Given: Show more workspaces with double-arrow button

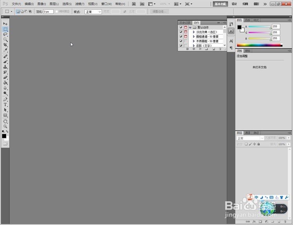Looking at the screenshot, I should click(265, 4).
